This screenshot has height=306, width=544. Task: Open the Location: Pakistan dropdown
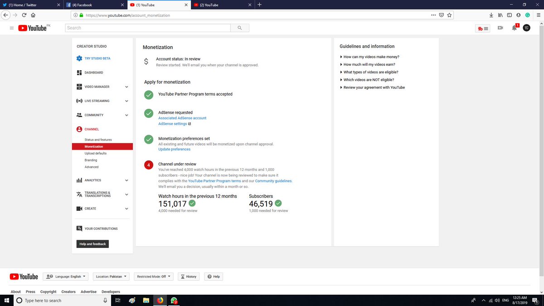pyautogui.click(x=111, y=277)
